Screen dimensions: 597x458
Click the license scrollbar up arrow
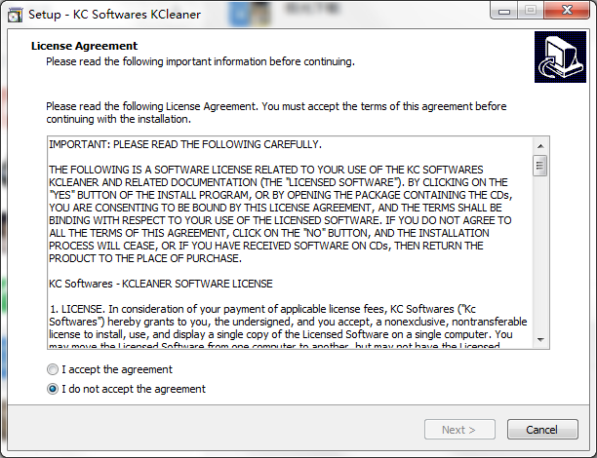(540, 146)
